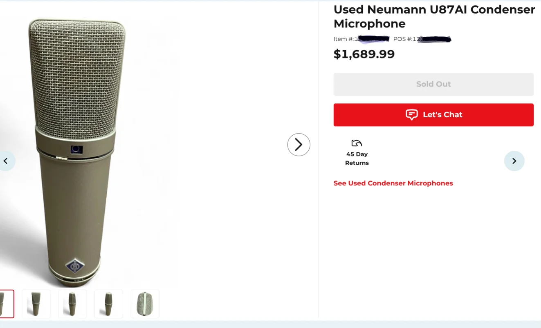
Task: Select the first, red-outlined thumbnail
Action: (x=6, y=304)
